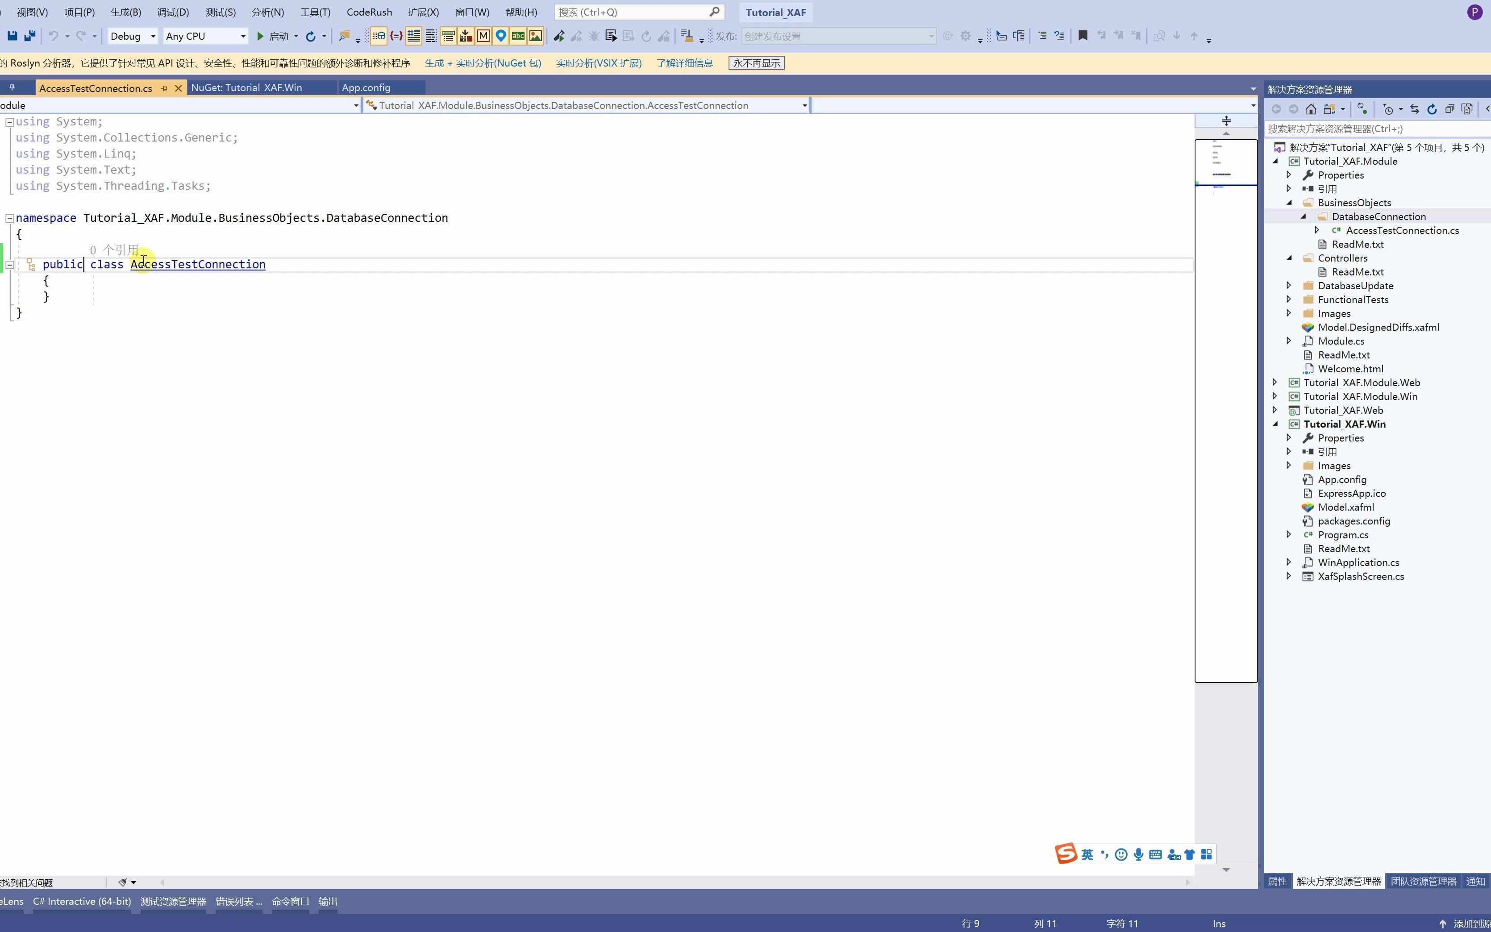Open the Any CPU platform dropdown
The image size is (1491, 932).
click(205, 36)
